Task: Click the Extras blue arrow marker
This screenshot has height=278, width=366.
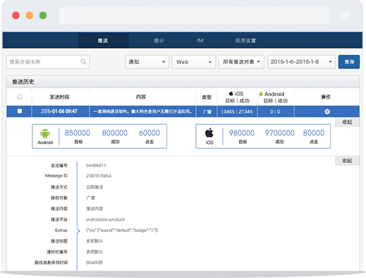Action: click(78, 231)
